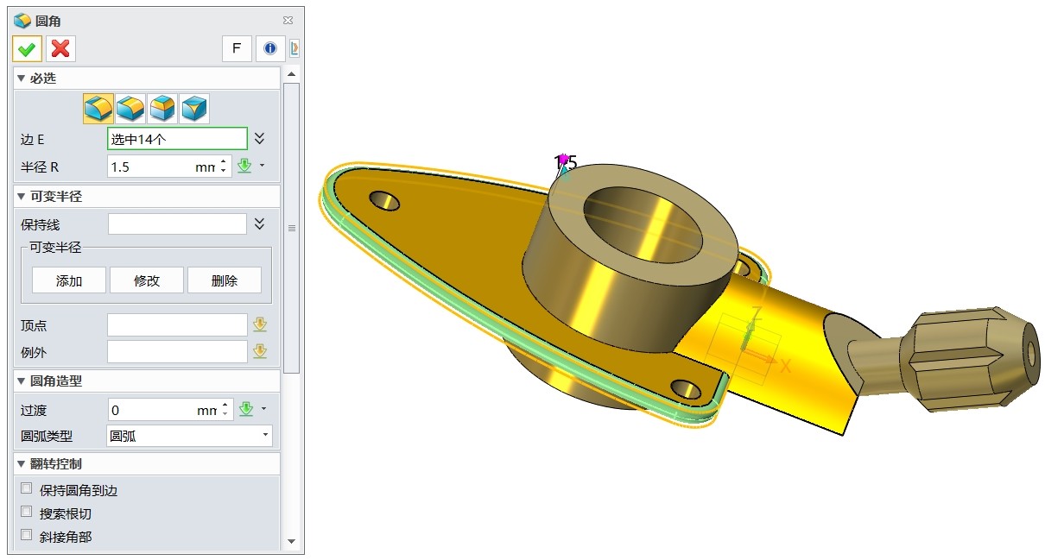Collapse the 必选 section
Image resolution: width=1045 pixels, height=560 pixels.
pos(147,78)
